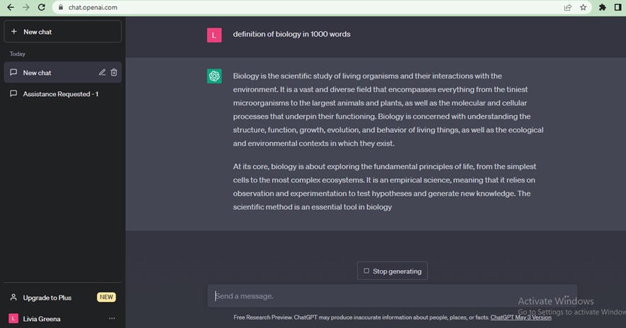
Task: Open the Chrome side panel icon
Action: [x=617, y=8]
